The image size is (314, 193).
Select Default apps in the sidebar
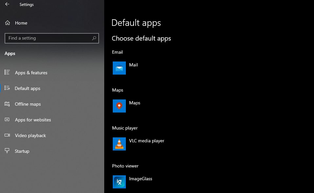point(28,88)
